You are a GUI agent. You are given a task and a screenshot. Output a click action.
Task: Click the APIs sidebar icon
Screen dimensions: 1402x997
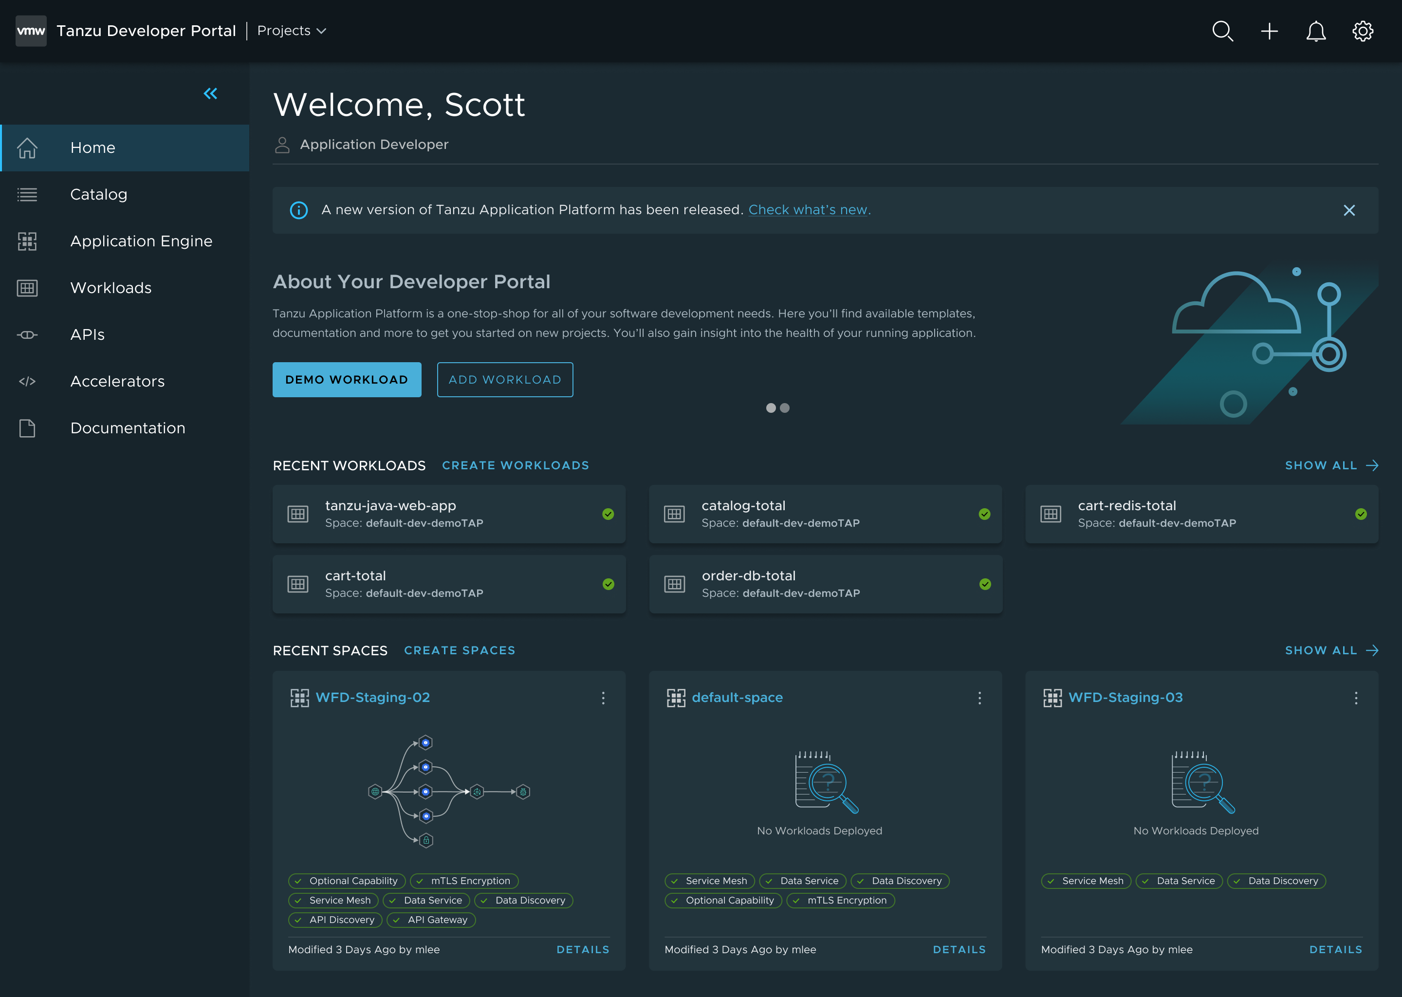(x=27, y=334)
